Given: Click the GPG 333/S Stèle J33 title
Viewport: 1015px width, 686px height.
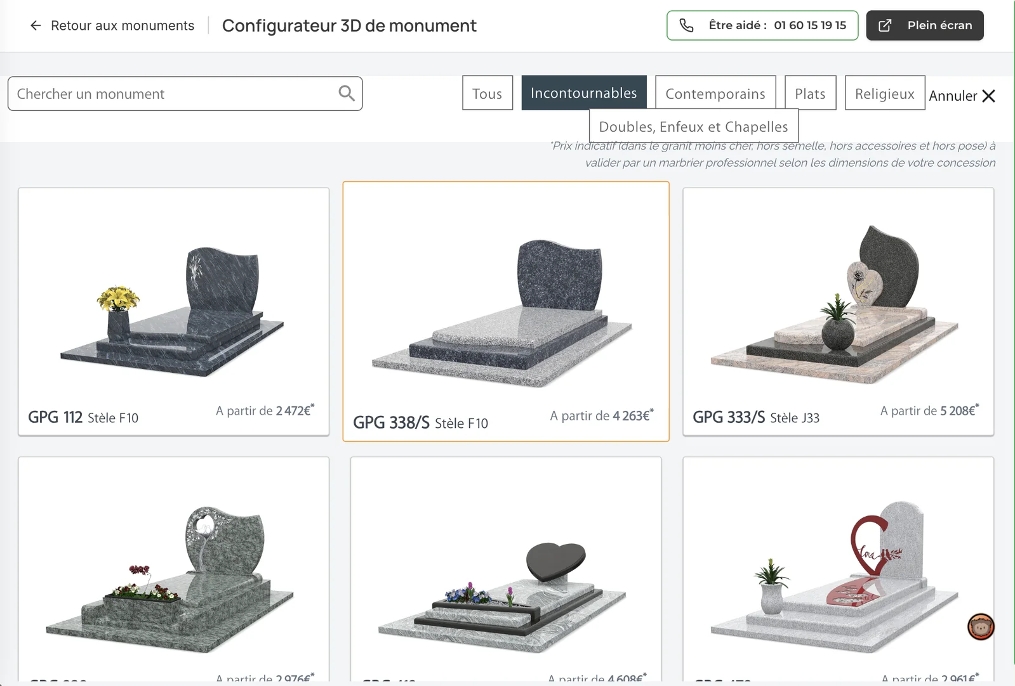Looking at the screenshot, I should [756, 417].
